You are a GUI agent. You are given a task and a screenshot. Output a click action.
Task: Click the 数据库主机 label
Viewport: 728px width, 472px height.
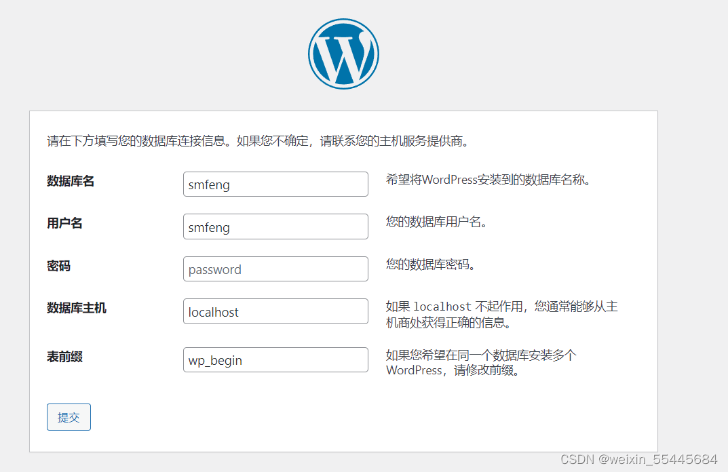77,308
